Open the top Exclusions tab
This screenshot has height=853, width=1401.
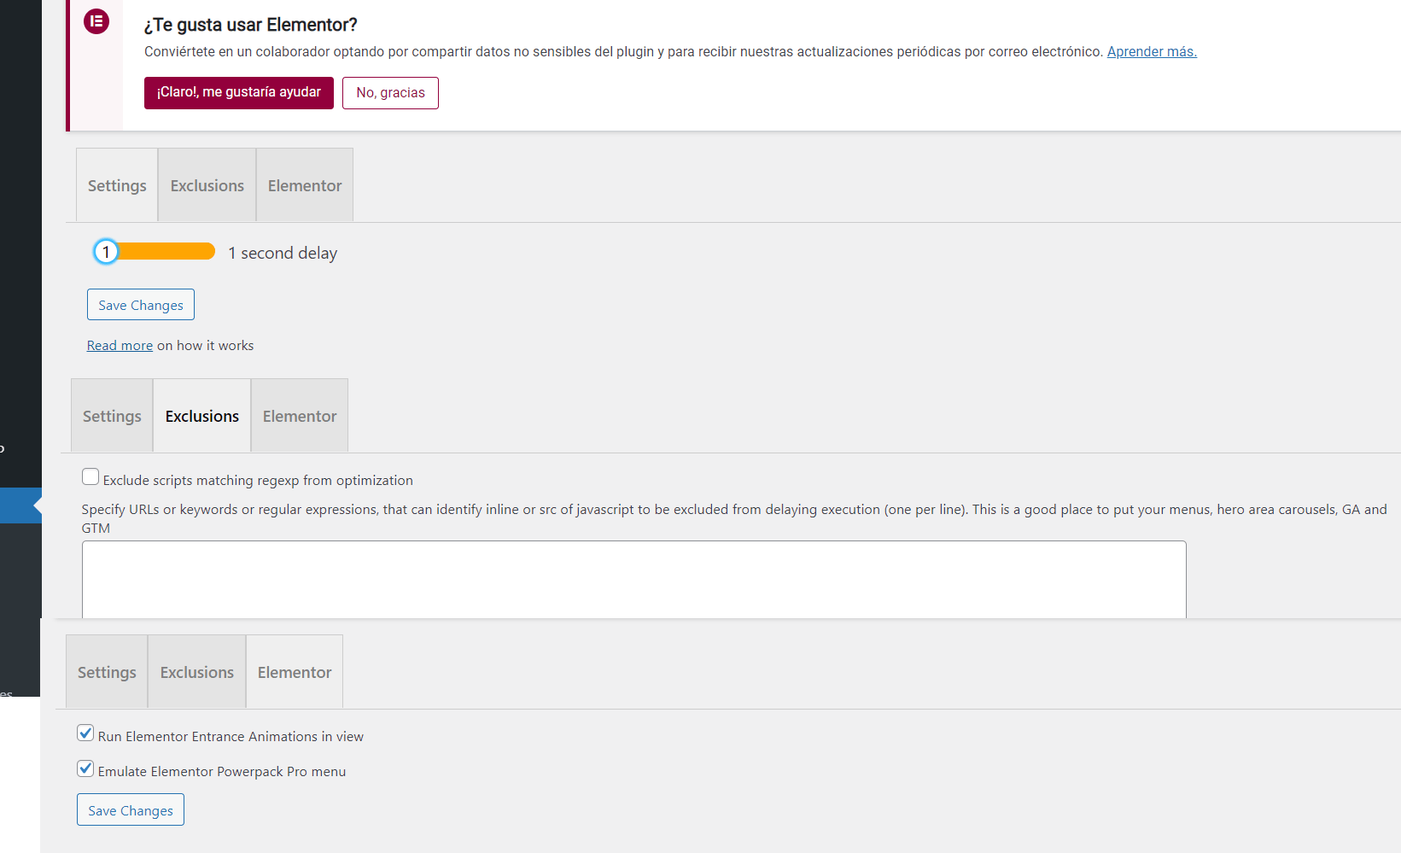tap(207, 185)
